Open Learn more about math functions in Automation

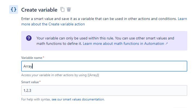(123, 43)
